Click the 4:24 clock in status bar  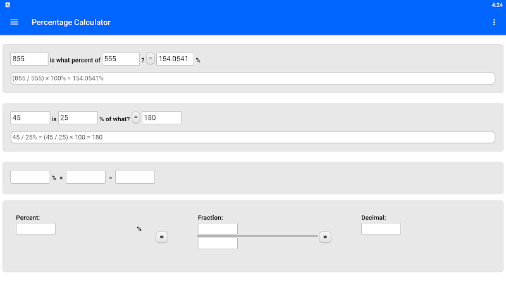(x=497, y=5)
